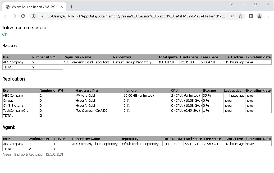Click TOTAL row in Replication table

click(x=39, y=116)
